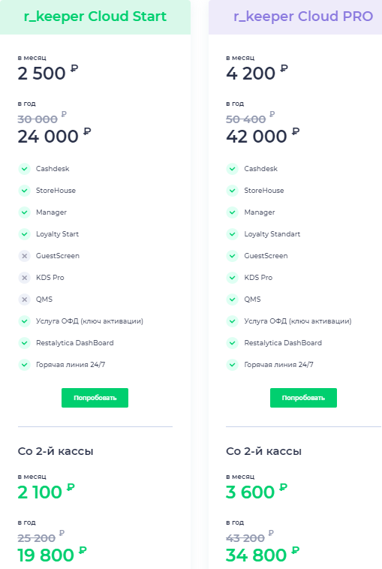Click the green check icon beside Loyalty Start

[24, 234]
